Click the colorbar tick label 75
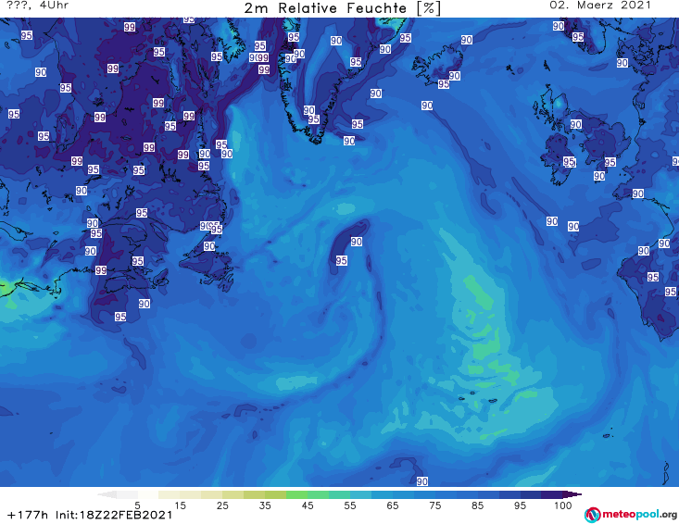 (x=434, y=505)
